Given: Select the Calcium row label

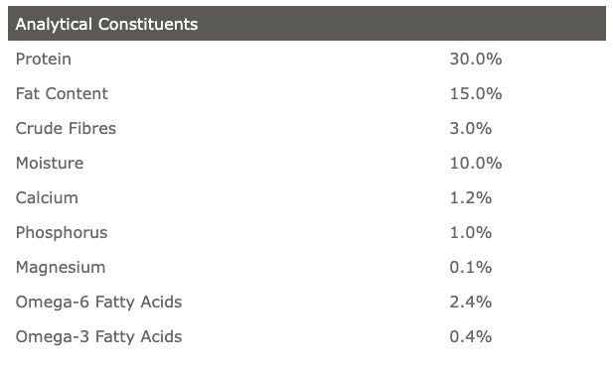Looking at the screenshot, I should click(x=47, y=197).
